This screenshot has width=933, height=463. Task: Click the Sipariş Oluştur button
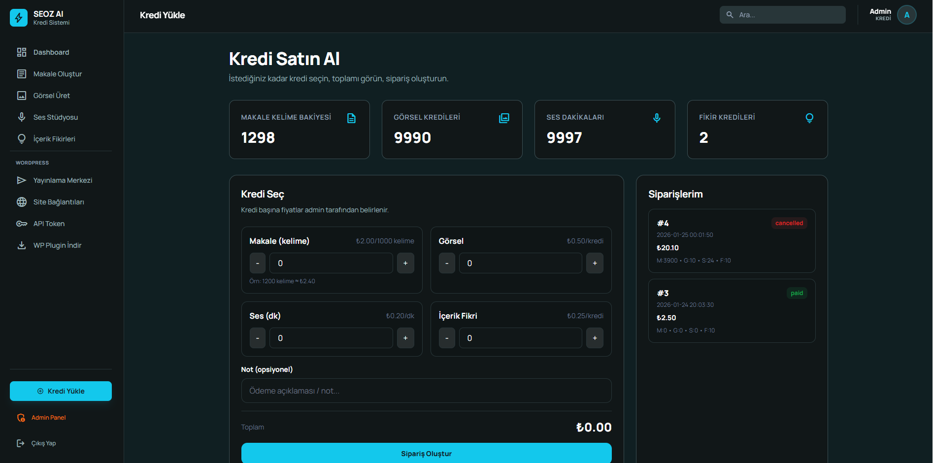click(x=426, y=453)
